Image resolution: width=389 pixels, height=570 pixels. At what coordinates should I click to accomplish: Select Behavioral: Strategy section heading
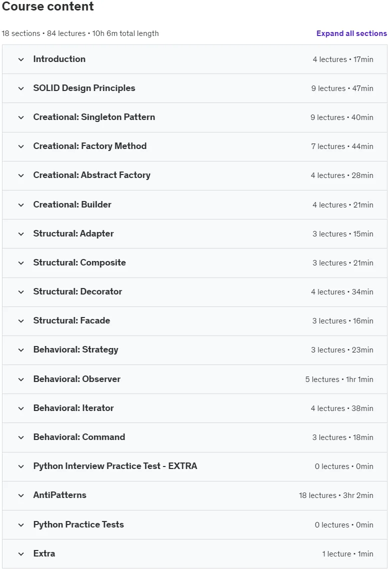[76, 349]
